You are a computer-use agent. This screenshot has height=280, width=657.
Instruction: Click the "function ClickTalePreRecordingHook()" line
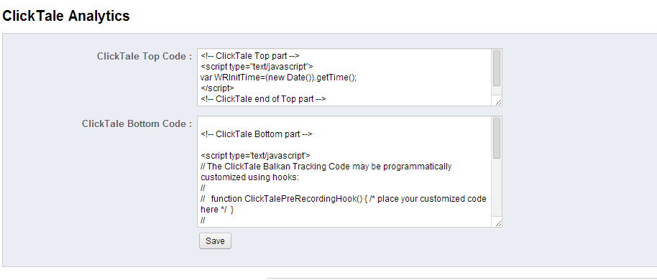(x=343, y=199)
